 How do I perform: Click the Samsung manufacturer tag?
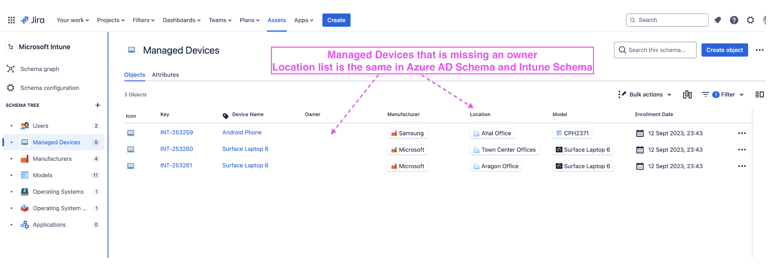[407, 133]
